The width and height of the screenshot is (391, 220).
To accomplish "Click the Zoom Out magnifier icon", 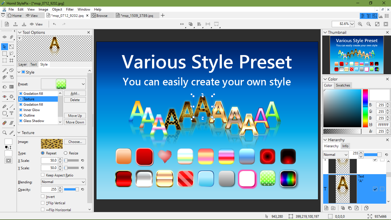I will click(369, 24).
